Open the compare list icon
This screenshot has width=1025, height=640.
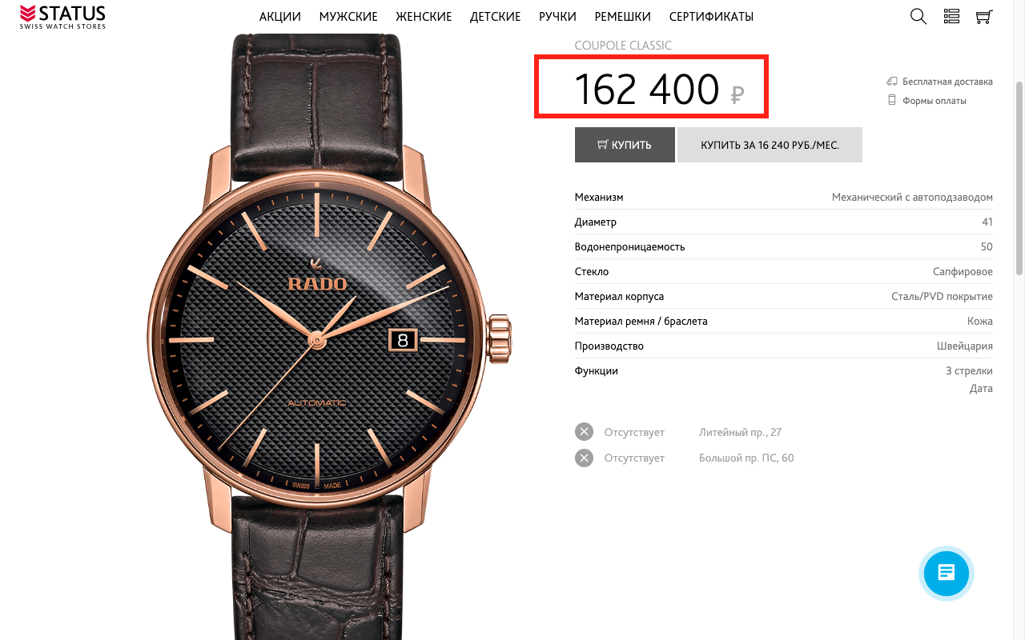pos(951,16)
